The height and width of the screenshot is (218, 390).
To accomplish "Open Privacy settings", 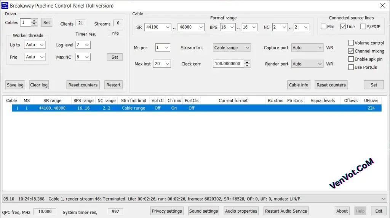I will pos(167,211).
